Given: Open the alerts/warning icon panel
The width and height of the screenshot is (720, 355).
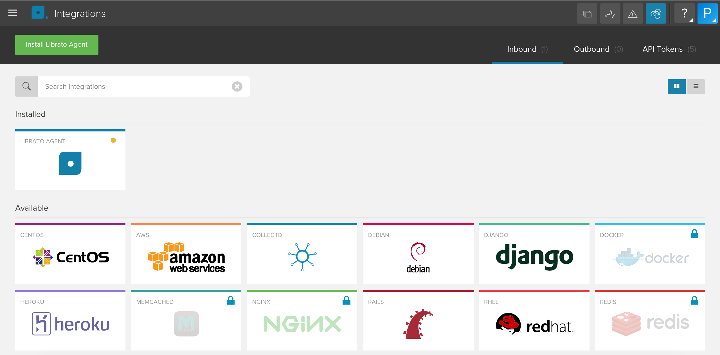Looking at the screenshot, I should [632, 13].
